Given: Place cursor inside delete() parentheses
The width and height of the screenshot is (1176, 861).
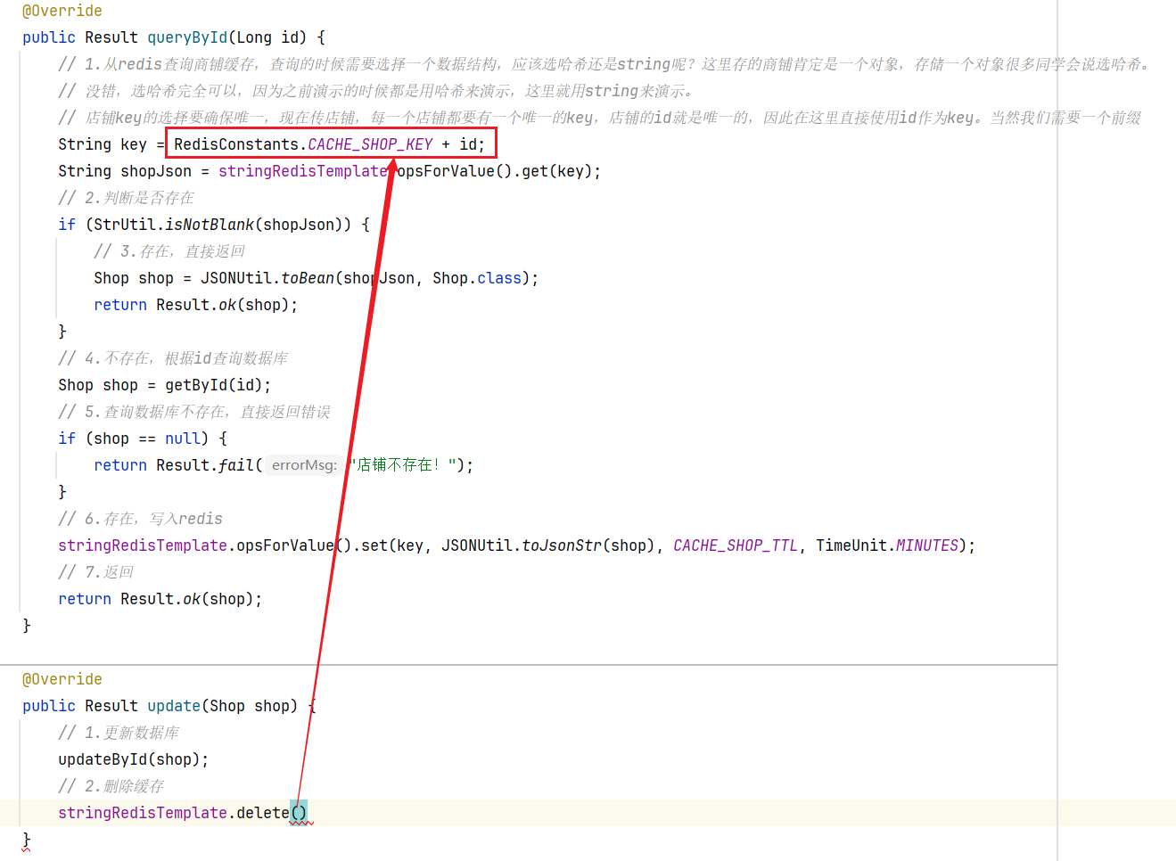Looking at the screenshot, I should 299,813.
